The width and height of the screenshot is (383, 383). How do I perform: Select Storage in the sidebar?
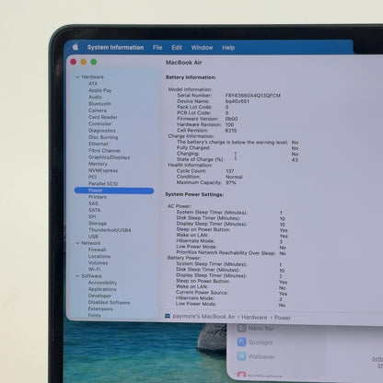tap(98, 224)
